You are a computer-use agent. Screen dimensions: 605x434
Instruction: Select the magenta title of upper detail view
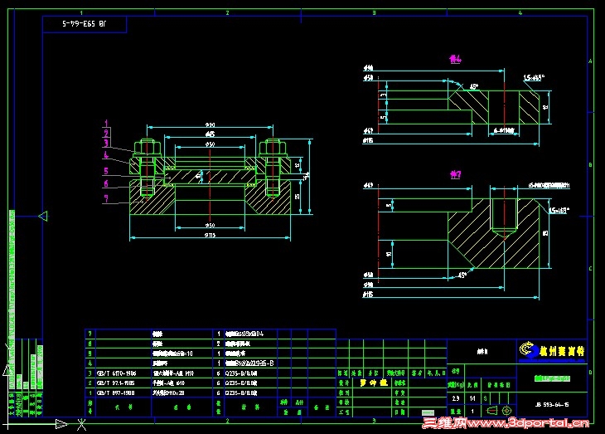(455, 59)
